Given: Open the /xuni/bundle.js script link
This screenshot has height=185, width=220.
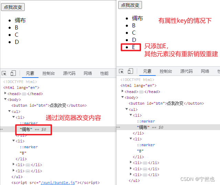Looking at the screenshot, I should tap(58, 183).
